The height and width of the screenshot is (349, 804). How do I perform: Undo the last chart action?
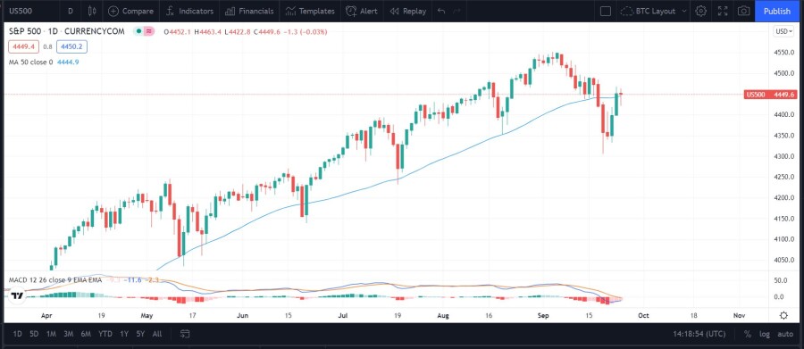tap(441, 11)
